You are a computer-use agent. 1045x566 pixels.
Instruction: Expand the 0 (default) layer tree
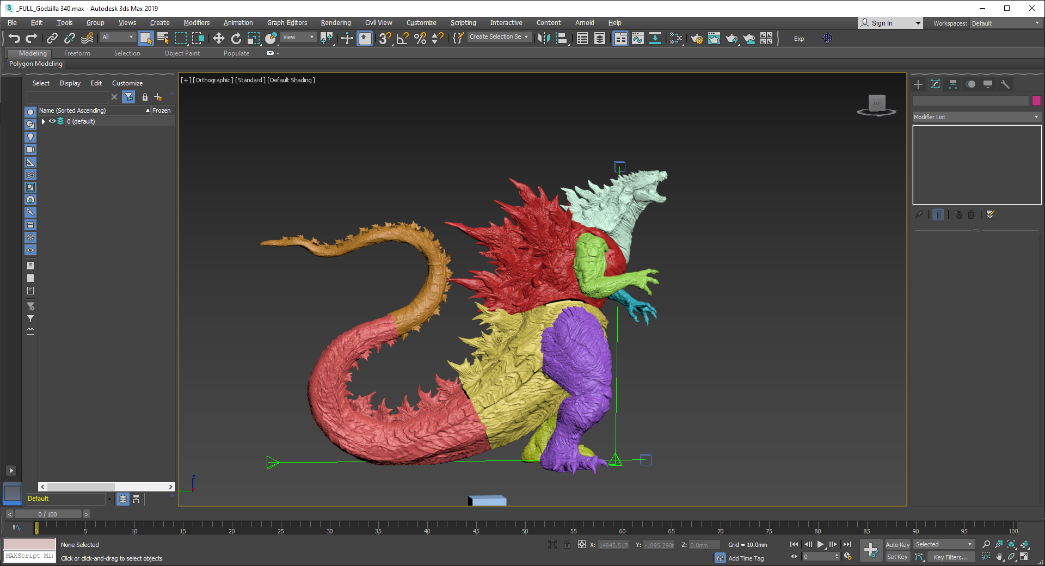(44, 121)
